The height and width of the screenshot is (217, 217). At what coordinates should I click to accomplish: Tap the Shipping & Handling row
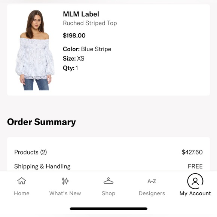pos(109,166)
